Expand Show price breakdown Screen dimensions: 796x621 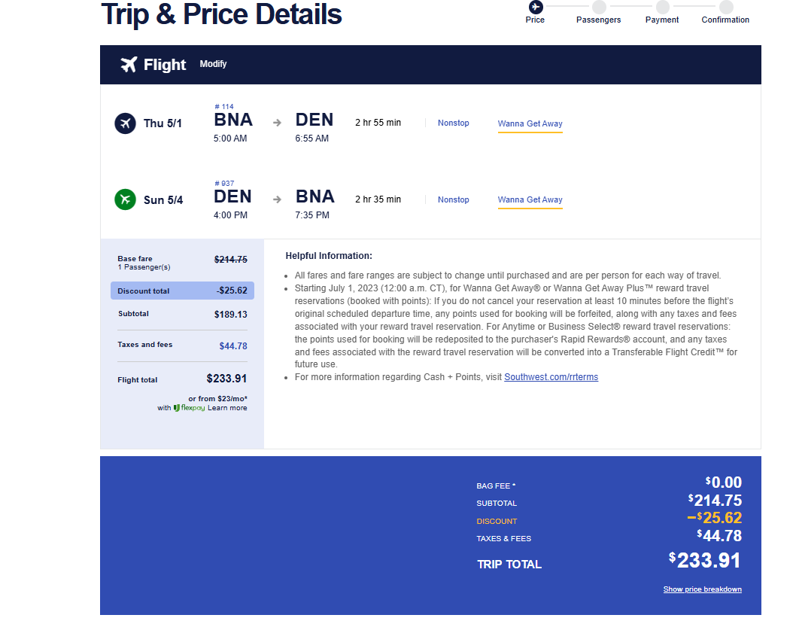(702, 589)
